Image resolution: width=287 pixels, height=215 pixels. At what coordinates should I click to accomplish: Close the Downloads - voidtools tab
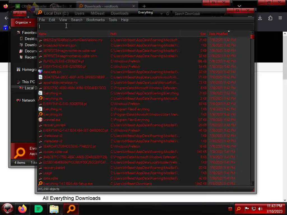pos(134,6)
